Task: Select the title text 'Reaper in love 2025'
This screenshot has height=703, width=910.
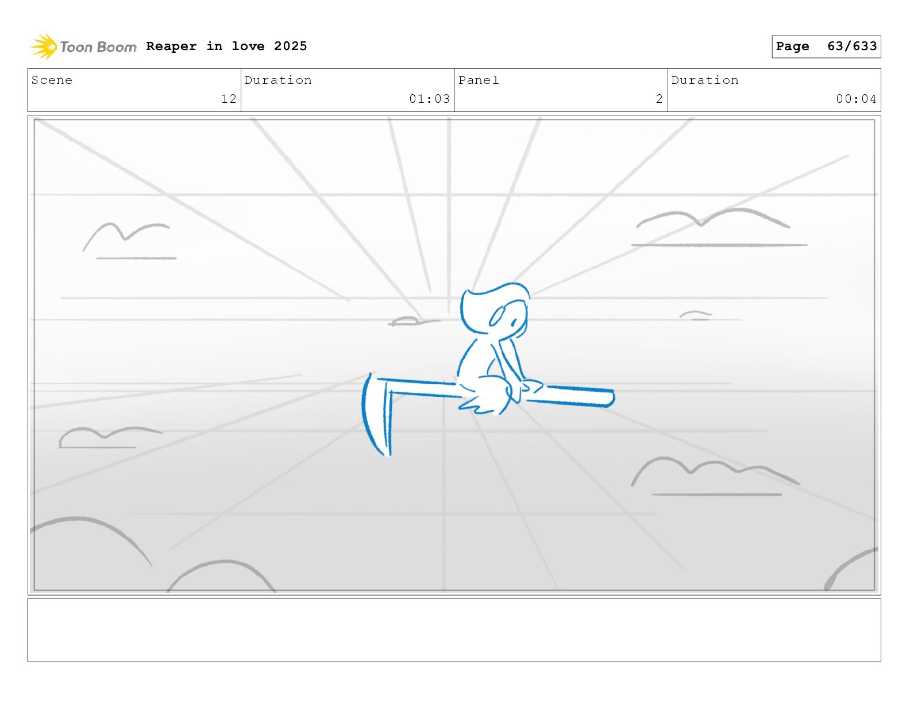Action: point(226,46)
